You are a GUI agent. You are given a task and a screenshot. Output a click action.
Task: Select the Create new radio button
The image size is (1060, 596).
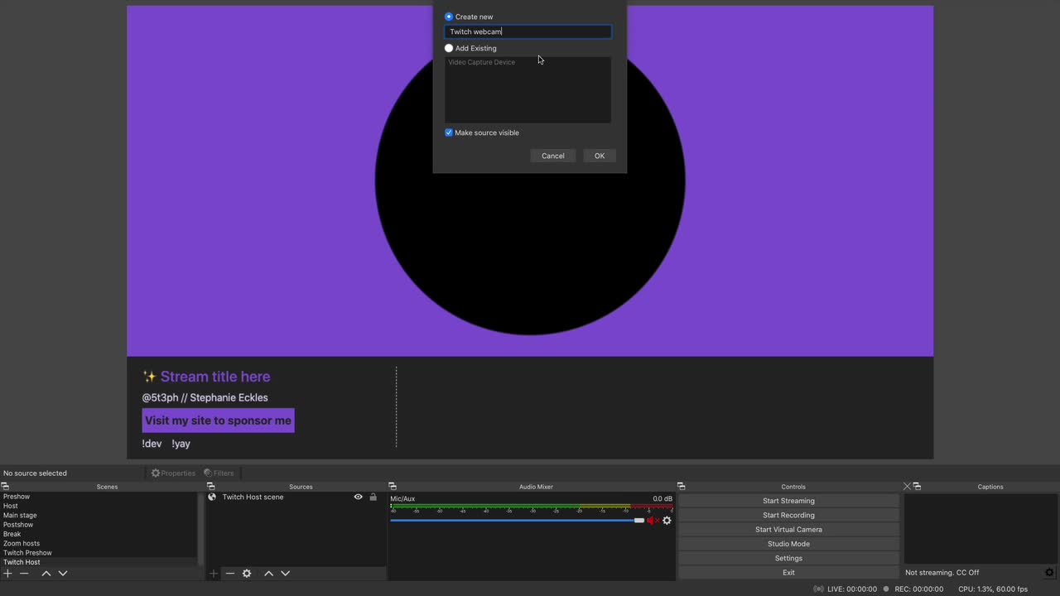[x=449, y=17]
